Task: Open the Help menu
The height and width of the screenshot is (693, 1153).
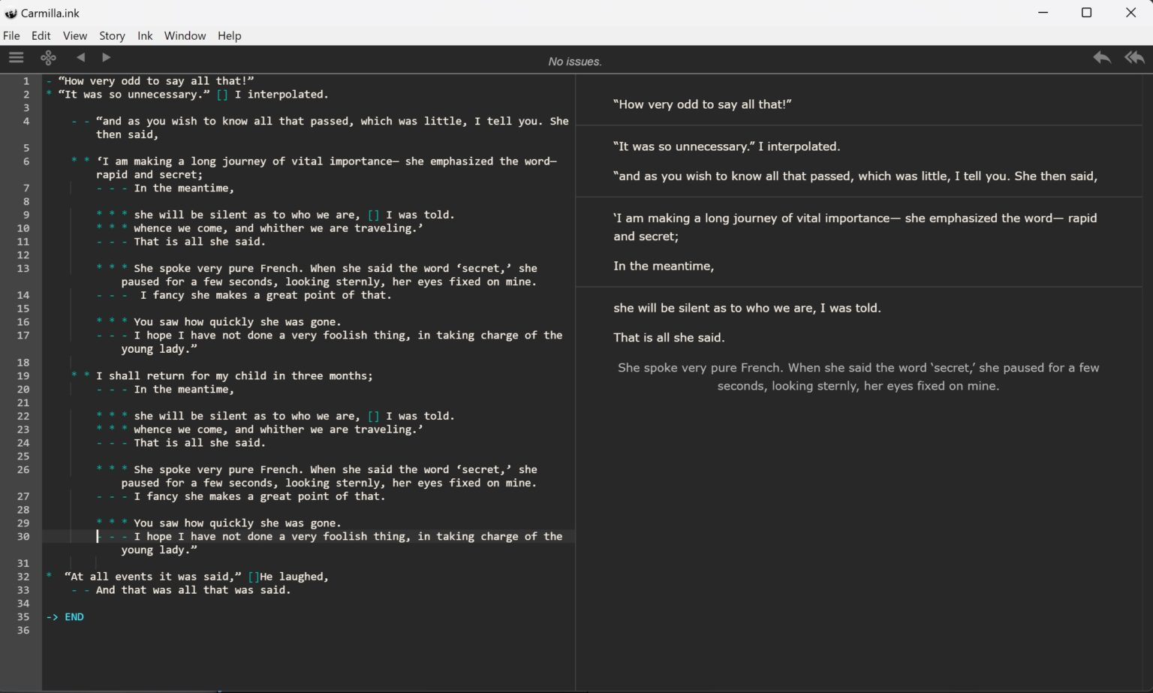Action: point(229,36)
